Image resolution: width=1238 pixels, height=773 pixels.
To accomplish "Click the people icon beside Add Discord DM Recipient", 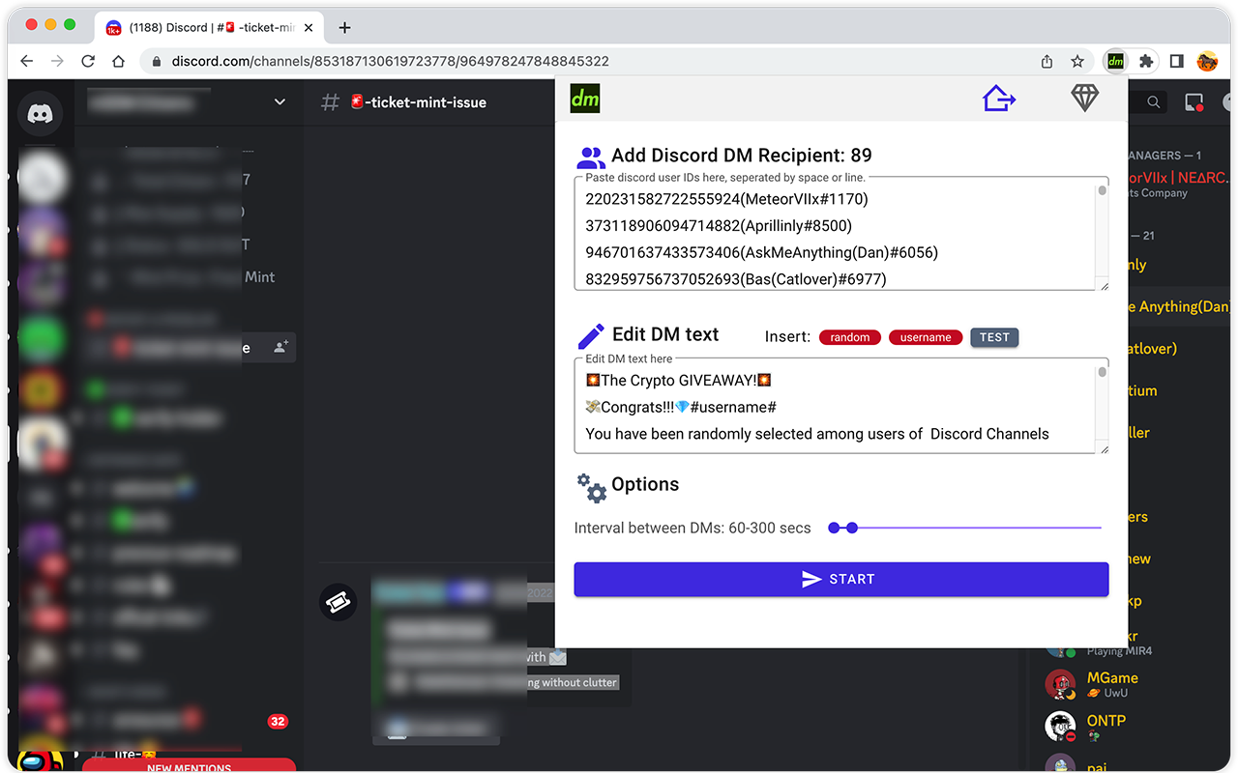I will (x=590, y=155).
